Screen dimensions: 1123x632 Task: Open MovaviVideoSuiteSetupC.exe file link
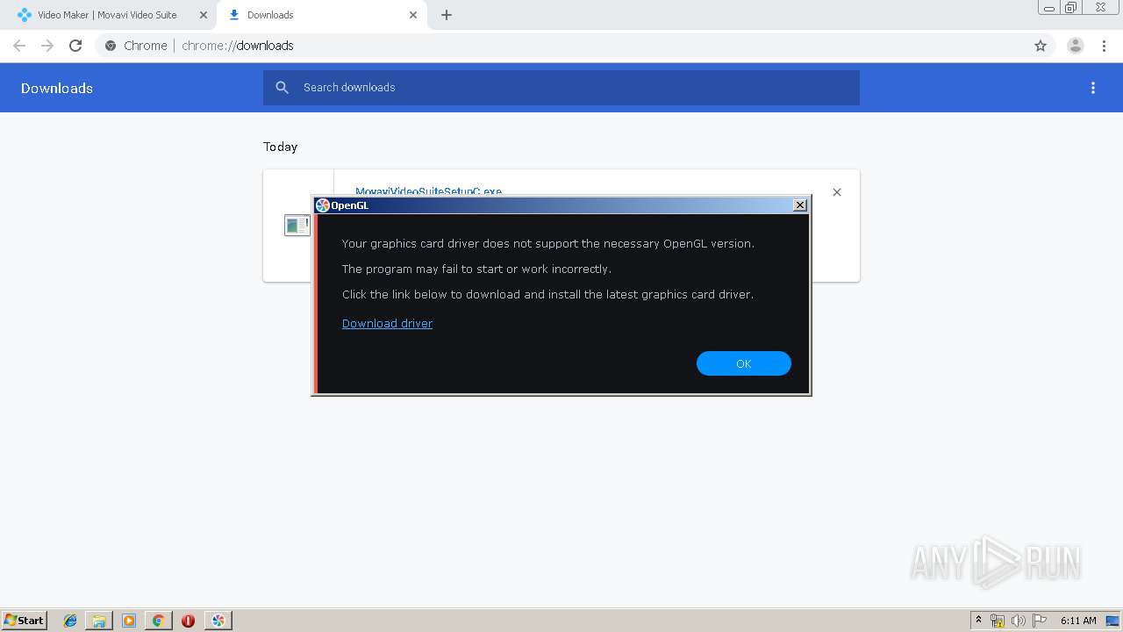click(428, 191)
